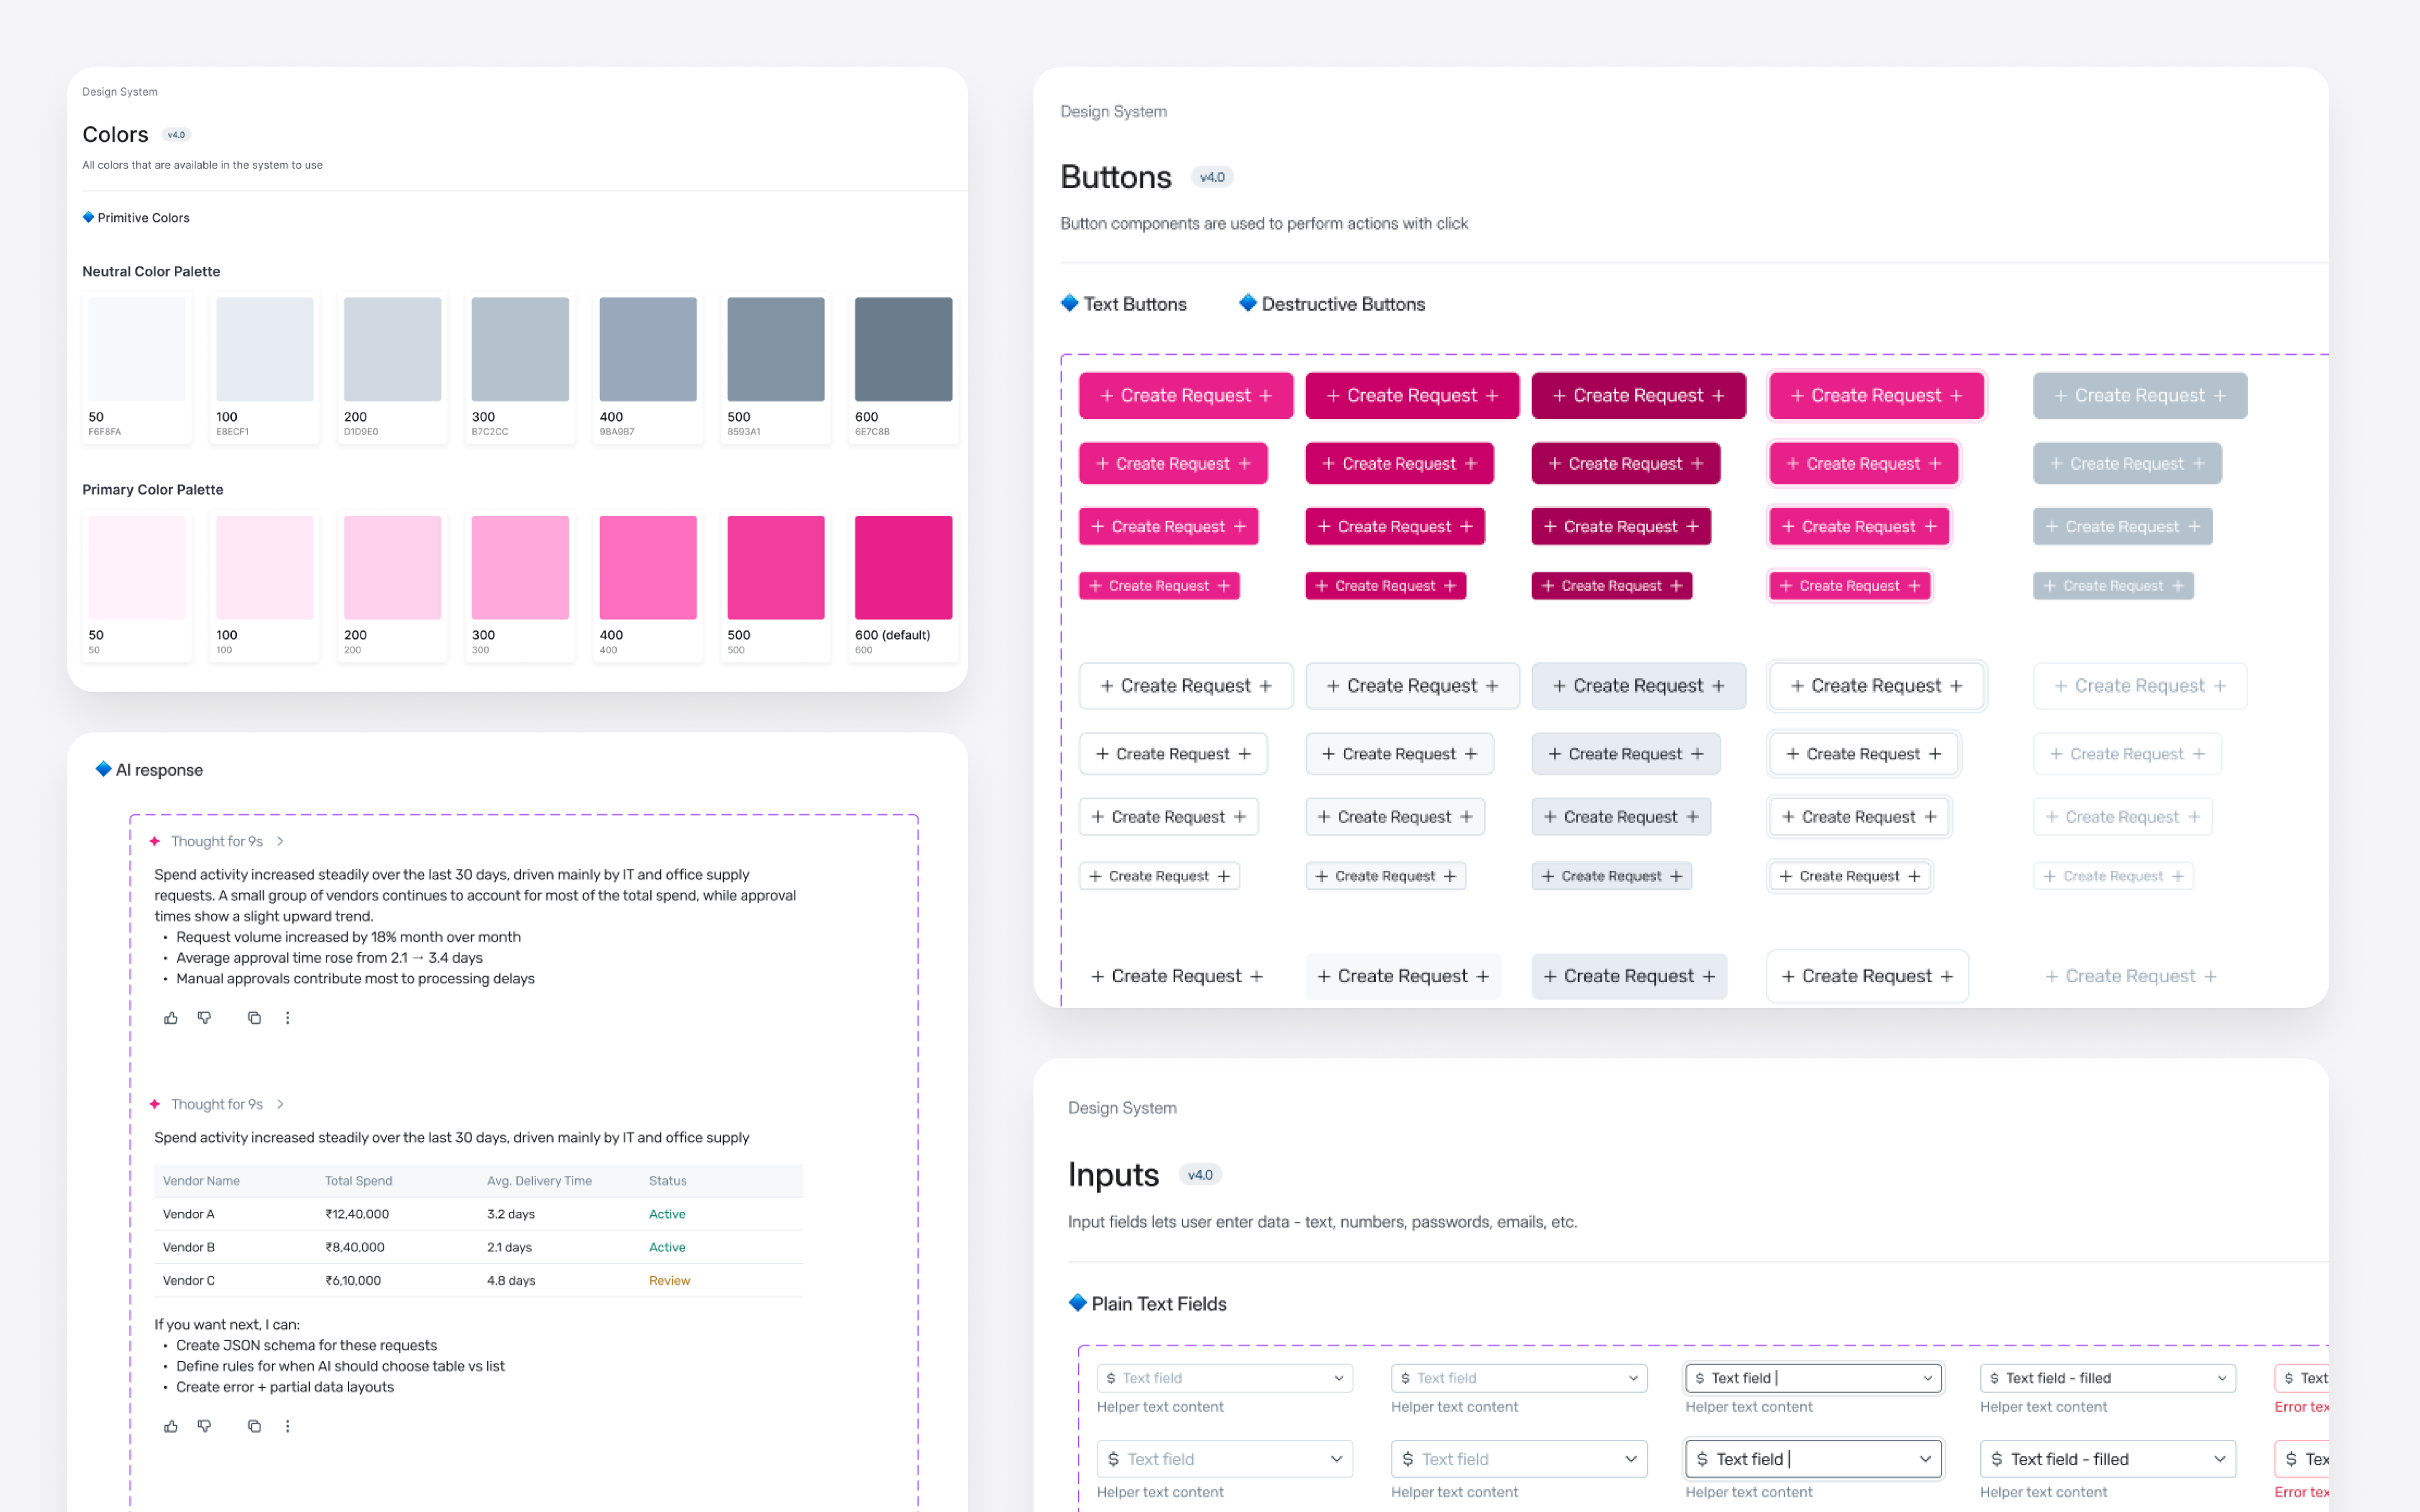The width and height of the screenshot is (2420, 1512).
Task: Expand the first Thought for 9s chevron
Action: coord(280,841)
